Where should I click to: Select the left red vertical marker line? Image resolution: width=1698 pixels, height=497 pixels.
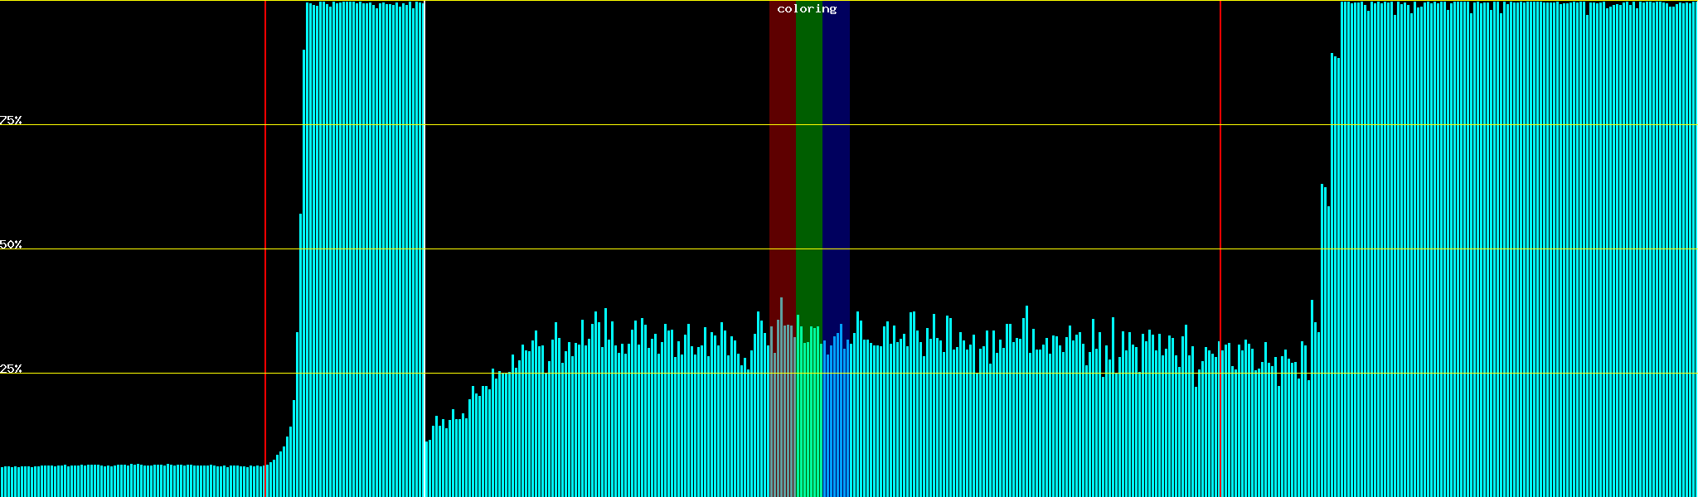point(265,248)
